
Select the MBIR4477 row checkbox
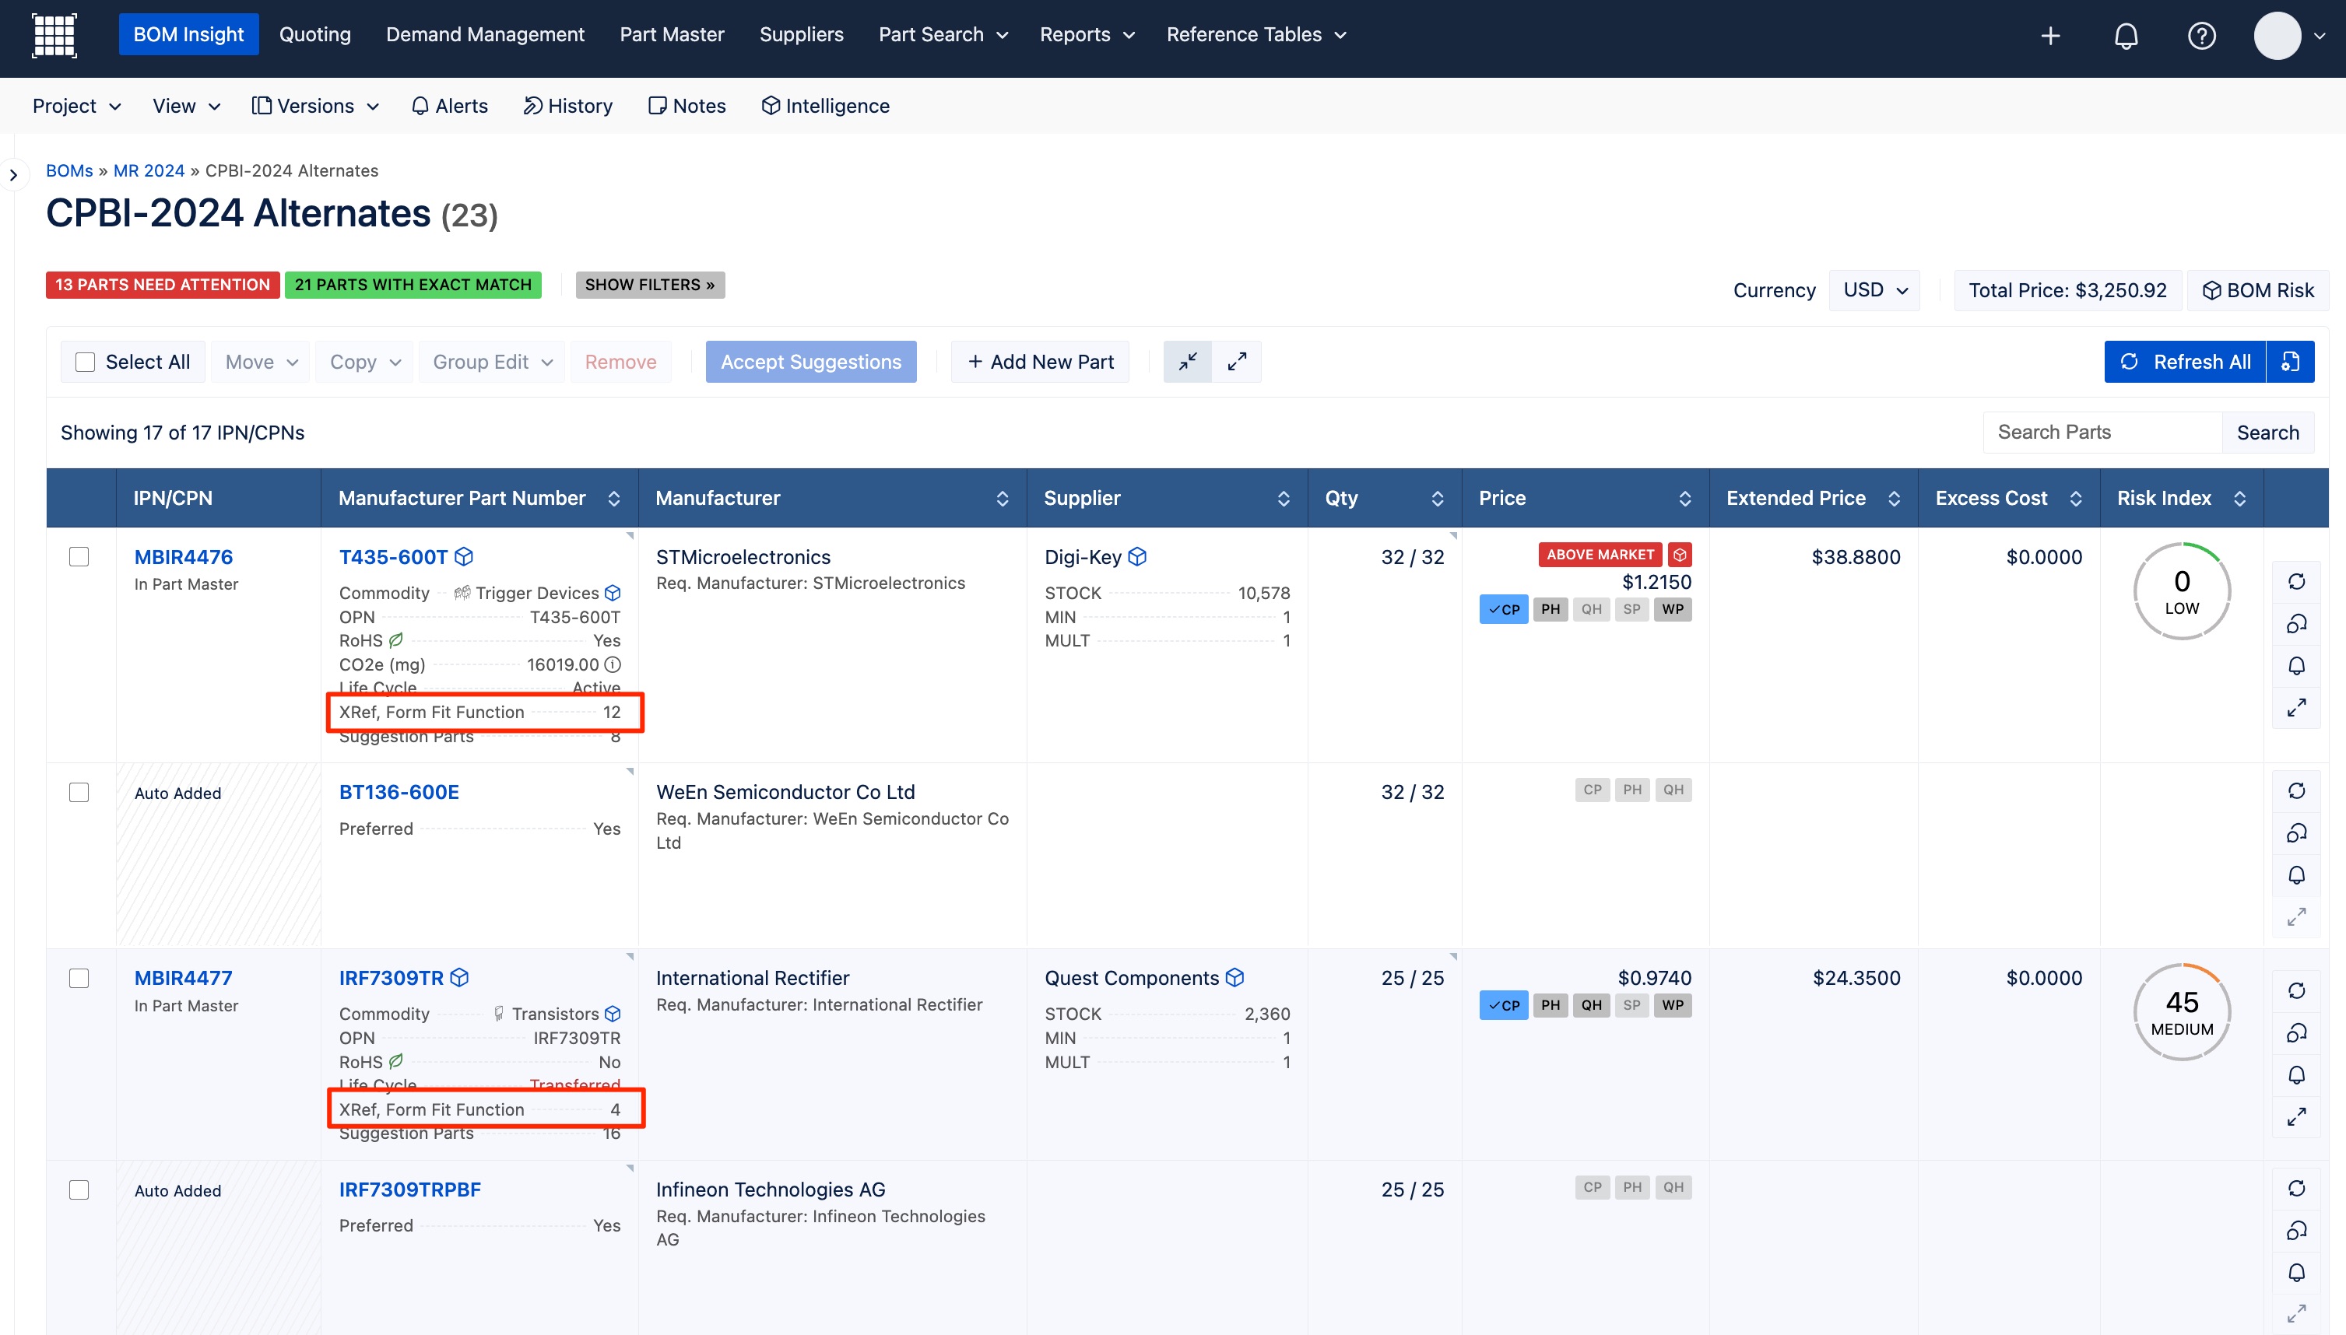(79, 979)
